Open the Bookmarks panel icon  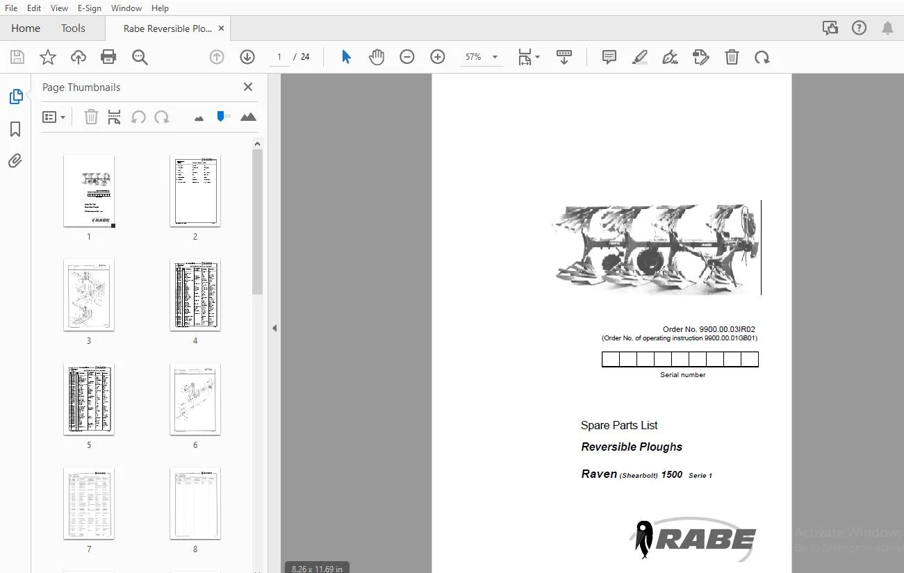[15, 129]
